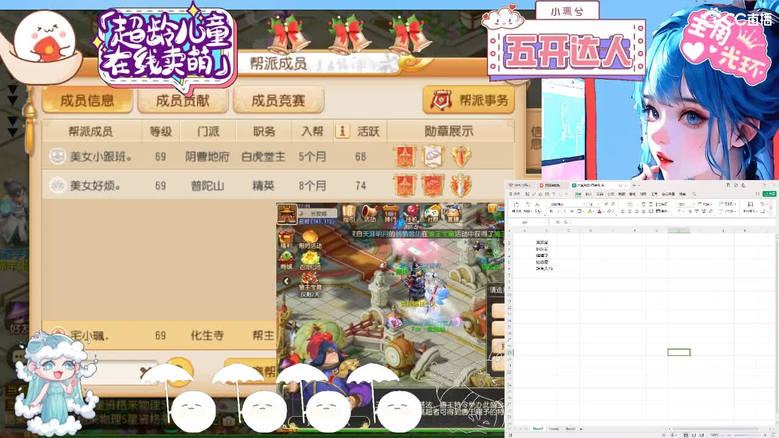
Task: Open the 狼王宝藏 treasure event icon
Action: (x=310, y=284)
